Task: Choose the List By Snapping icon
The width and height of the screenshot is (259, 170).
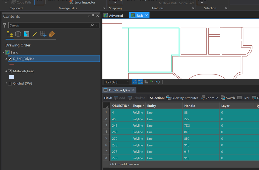Action: point(43,34)
